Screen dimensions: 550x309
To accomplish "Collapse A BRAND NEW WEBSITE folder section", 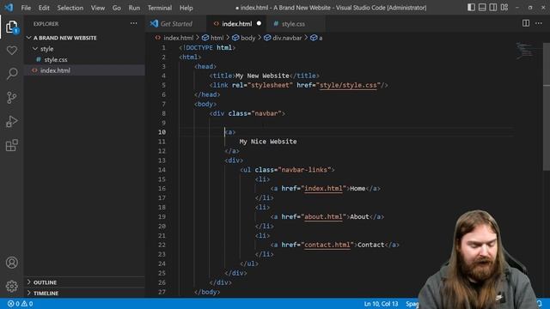I will tap(84, 38).
